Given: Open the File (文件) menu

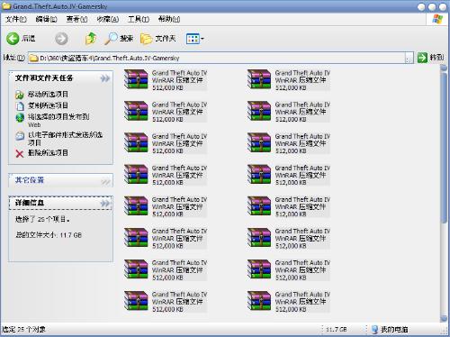Looking at the screenshot, I should coord(16,20).
